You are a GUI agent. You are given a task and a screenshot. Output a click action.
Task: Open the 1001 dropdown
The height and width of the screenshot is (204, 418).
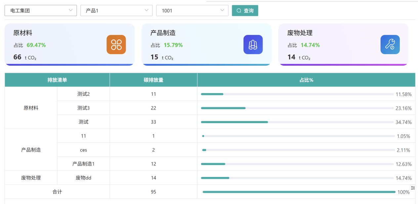192,11
